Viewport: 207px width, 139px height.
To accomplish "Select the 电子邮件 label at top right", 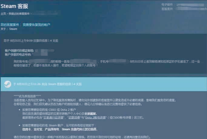I will (167, 5).
